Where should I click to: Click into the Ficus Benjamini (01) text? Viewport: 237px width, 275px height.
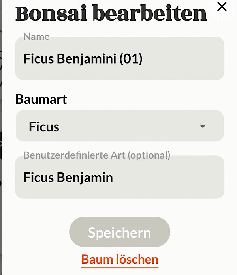click(x=83, y=59)
